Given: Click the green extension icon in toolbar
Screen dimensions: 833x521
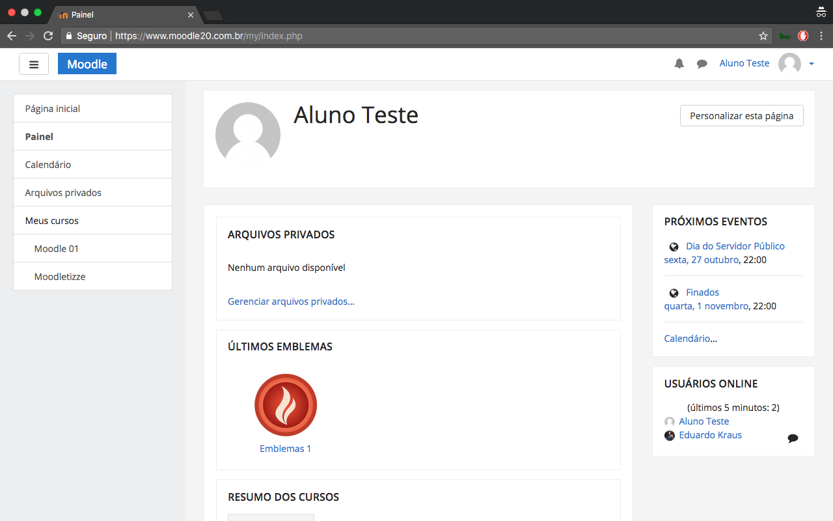Looking at the screenshot, I should 785,36.
